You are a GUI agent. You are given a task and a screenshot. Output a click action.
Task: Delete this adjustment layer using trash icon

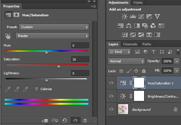tap(85, 120)
